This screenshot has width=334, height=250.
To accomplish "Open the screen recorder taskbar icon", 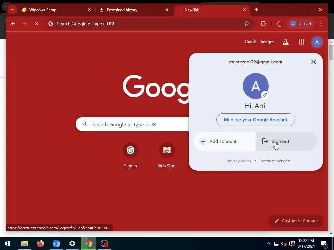I will tap(104, 243).
